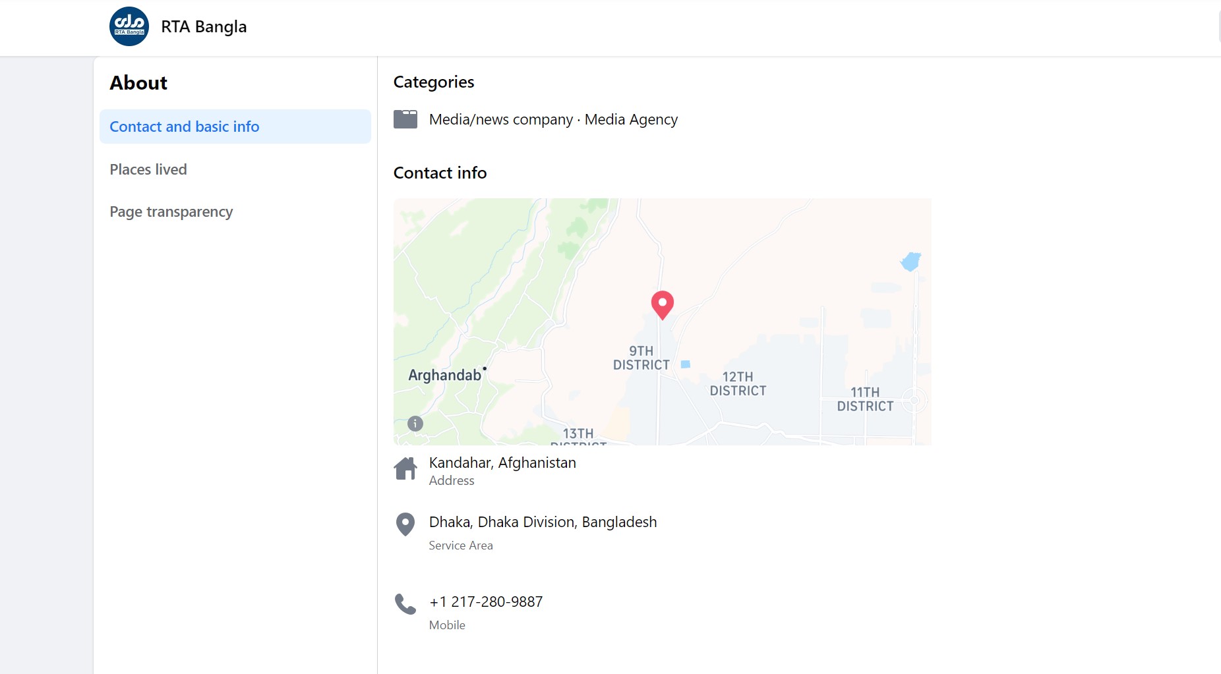Click the phone handset icon
This screenshot has width=1221, height=674.
405,604
